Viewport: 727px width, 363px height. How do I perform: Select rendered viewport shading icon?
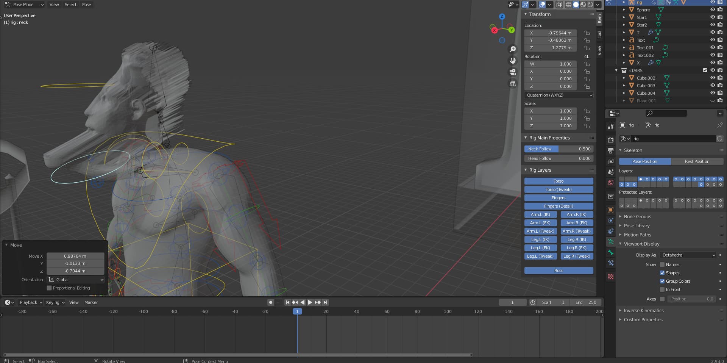590,5
